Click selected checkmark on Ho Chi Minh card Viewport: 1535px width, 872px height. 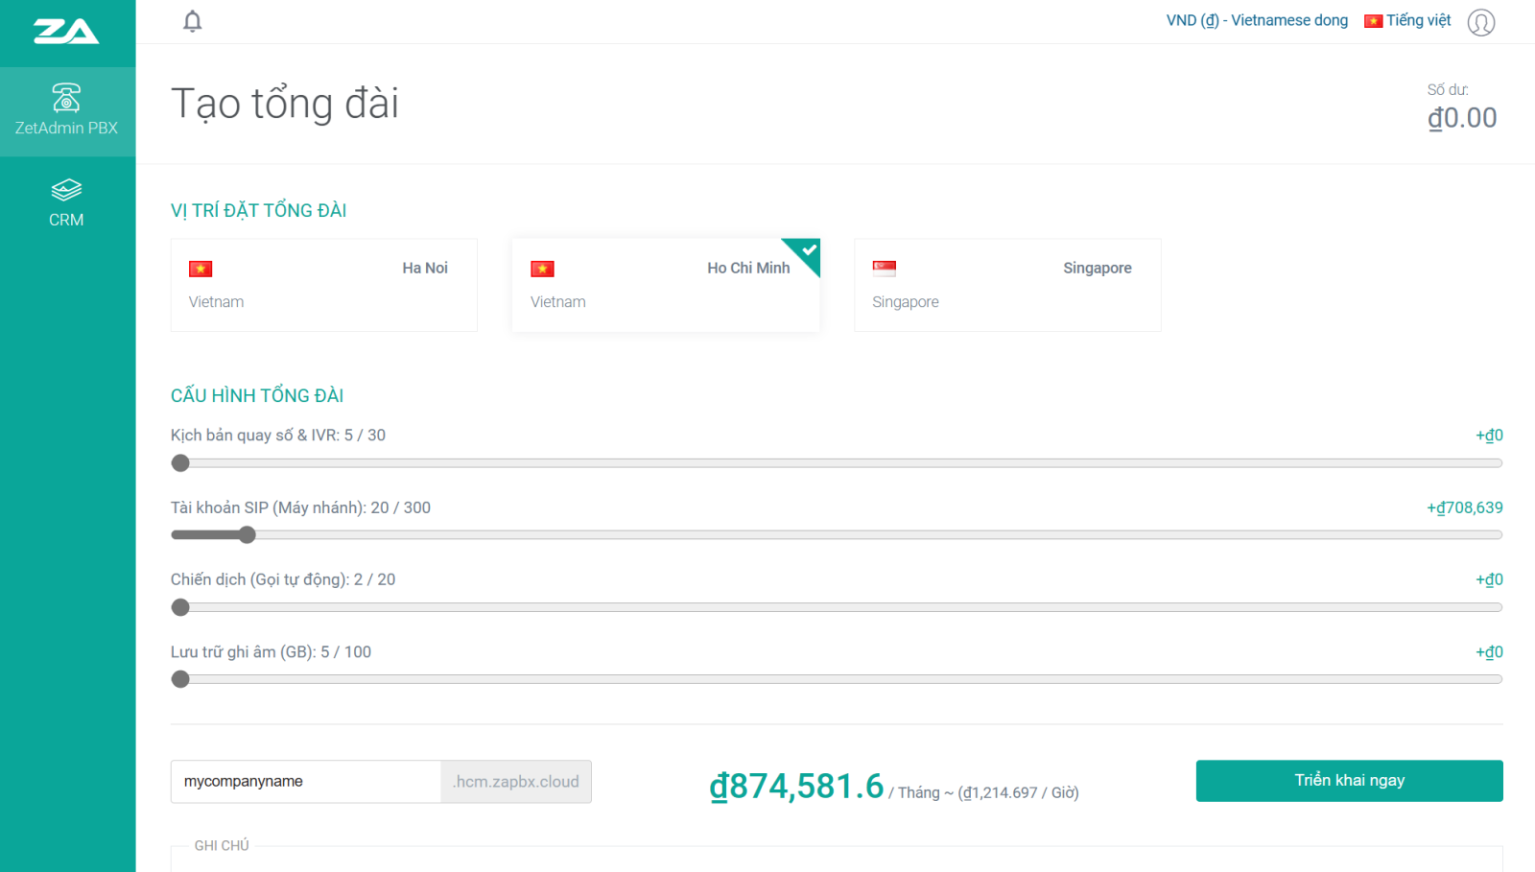click(809, 250)
